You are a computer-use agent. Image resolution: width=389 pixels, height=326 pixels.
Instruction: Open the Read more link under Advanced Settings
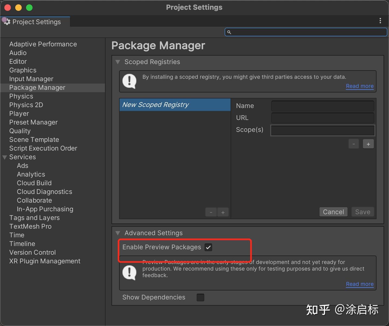pos(360,284)
